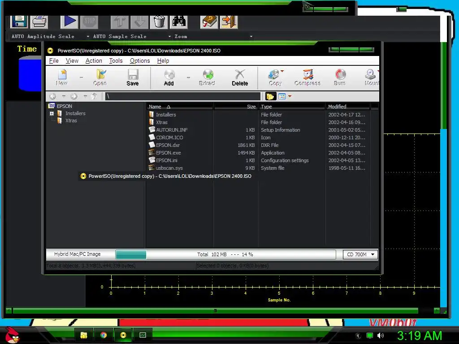Select the EPSON root tree node

pos(65,106)
